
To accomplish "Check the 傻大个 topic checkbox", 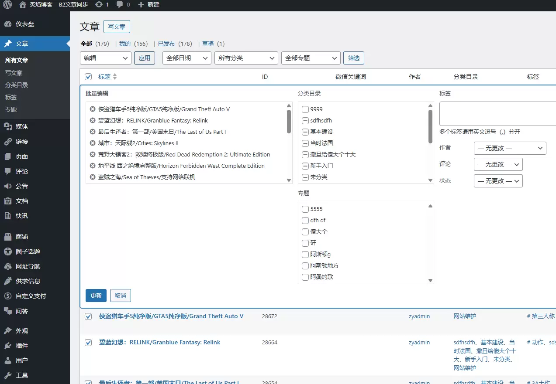I will pos(305,232).
